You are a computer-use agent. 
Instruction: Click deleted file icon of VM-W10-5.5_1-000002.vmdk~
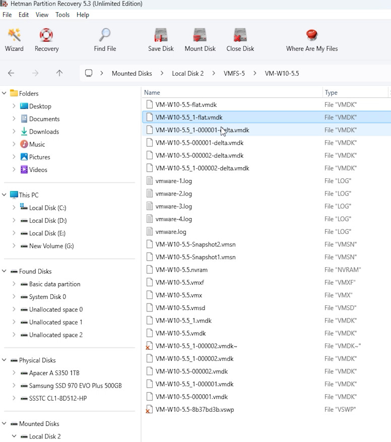[149, 346]
